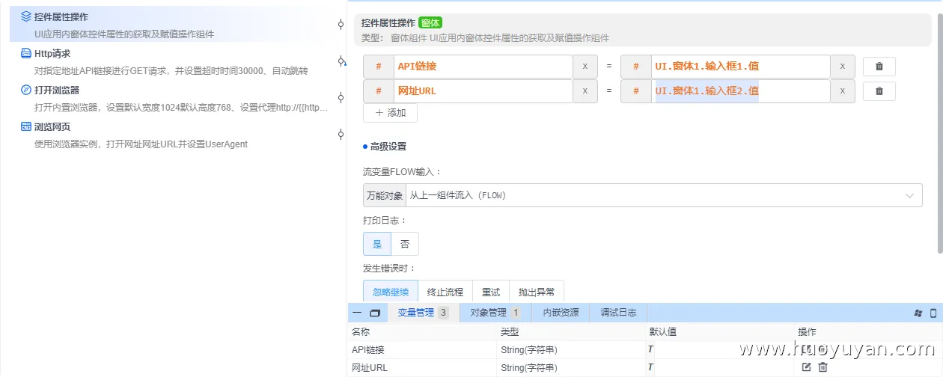
Task: Click the connector node beside 浏览网页
Action: [x=341, y=134]
